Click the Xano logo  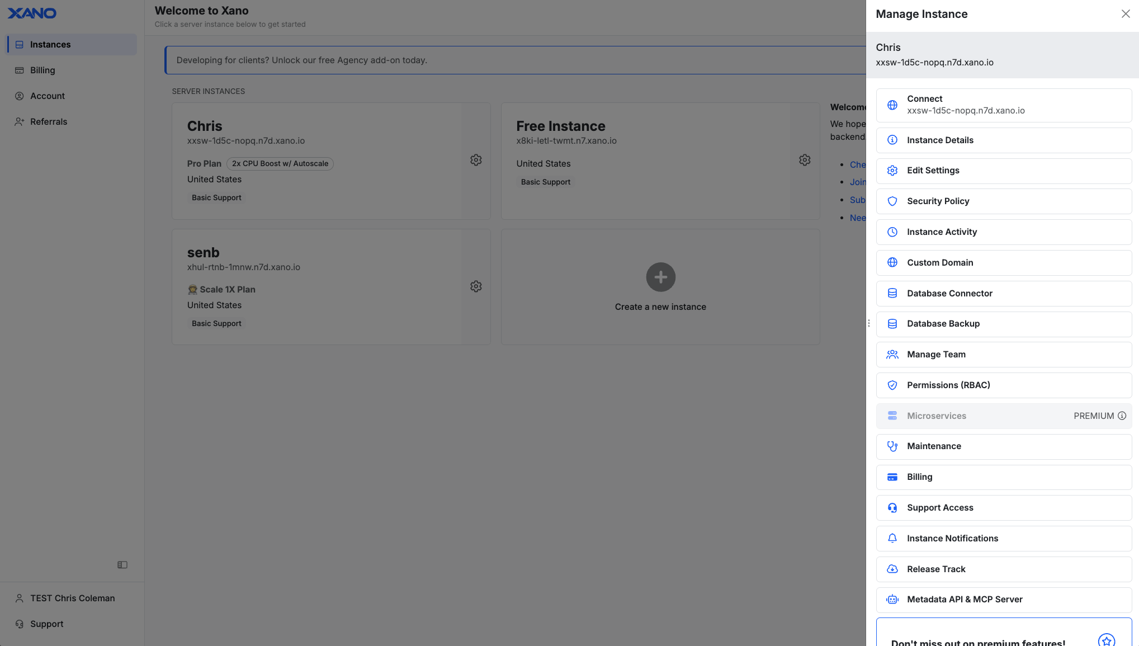pyautogui.click(x=32, y=13)
